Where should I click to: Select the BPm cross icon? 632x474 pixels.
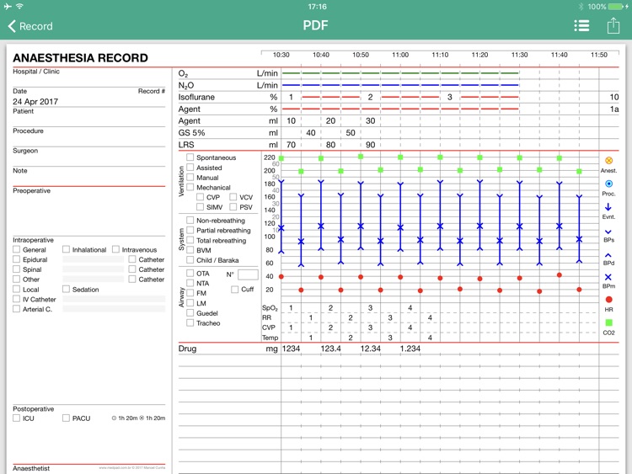click(608, 277)
